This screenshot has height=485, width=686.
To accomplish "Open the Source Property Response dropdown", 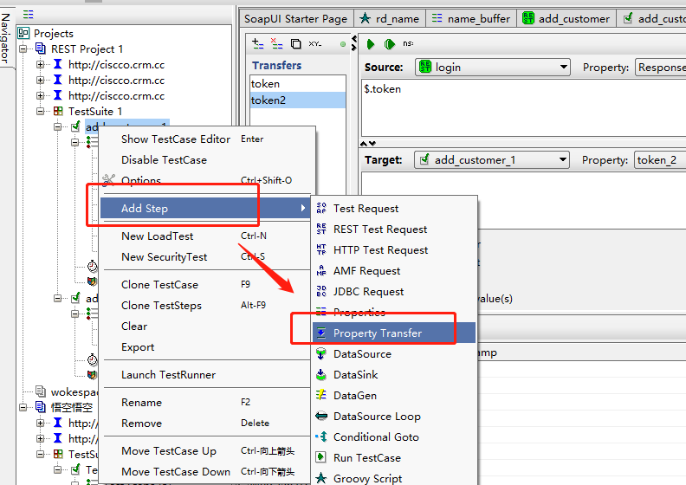I will click(660, 68).
